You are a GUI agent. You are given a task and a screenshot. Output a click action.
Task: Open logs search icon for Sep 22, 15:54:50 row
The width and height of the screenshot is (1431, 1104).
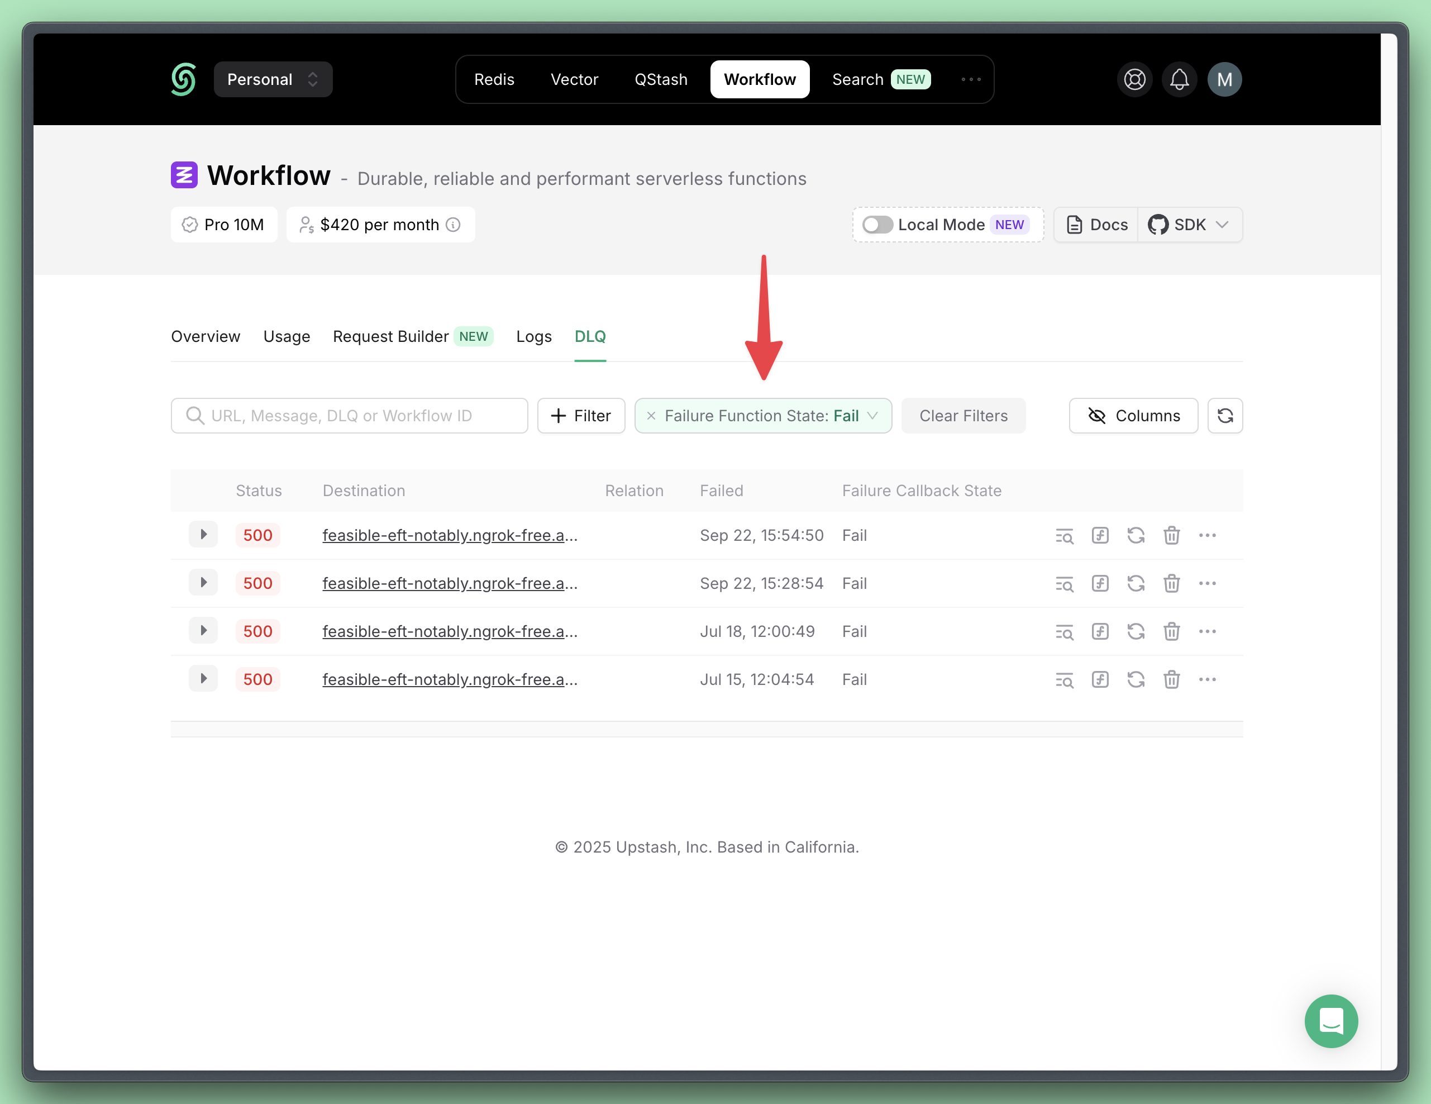(x=1064, y=536)
